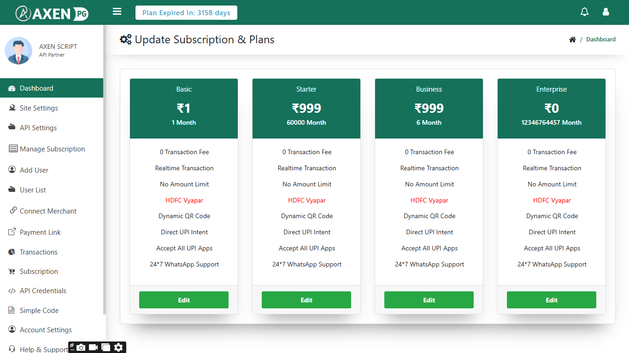Viewport: 629px width, 353px height.
Task: Click the home icon in breadcrumb
Action: (x=572, y=40)
